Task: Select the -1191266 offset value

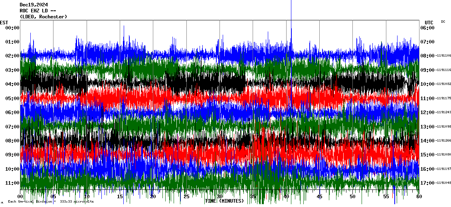Action: 443,141
